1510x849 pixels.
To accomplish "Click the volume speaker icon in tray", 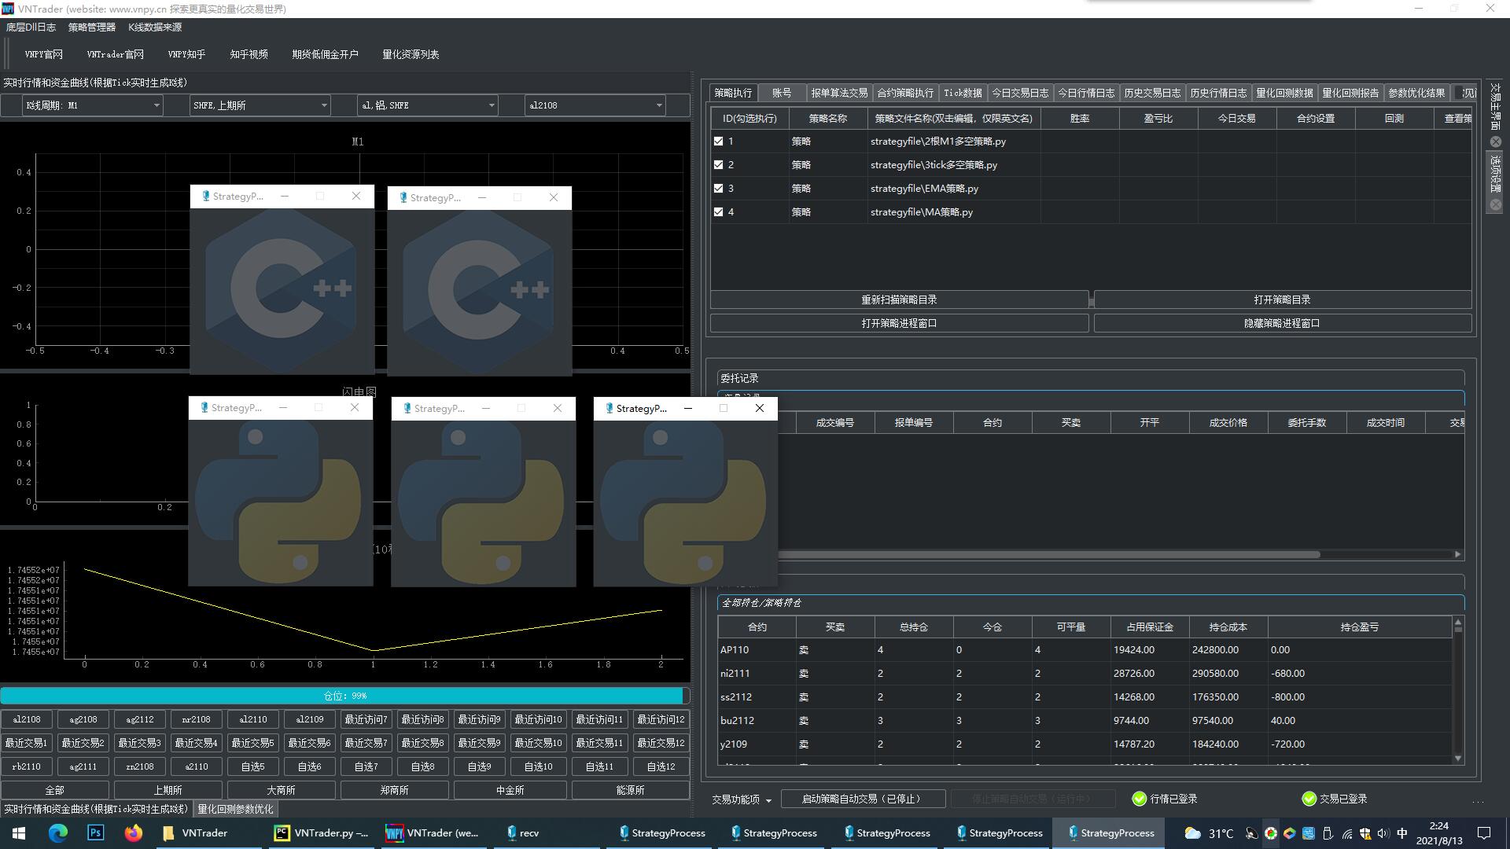I will point(1383,832).
